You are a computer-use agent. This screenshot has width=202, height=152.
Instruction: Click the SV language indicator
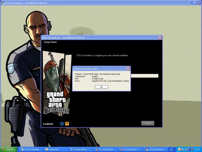point(171,150)
